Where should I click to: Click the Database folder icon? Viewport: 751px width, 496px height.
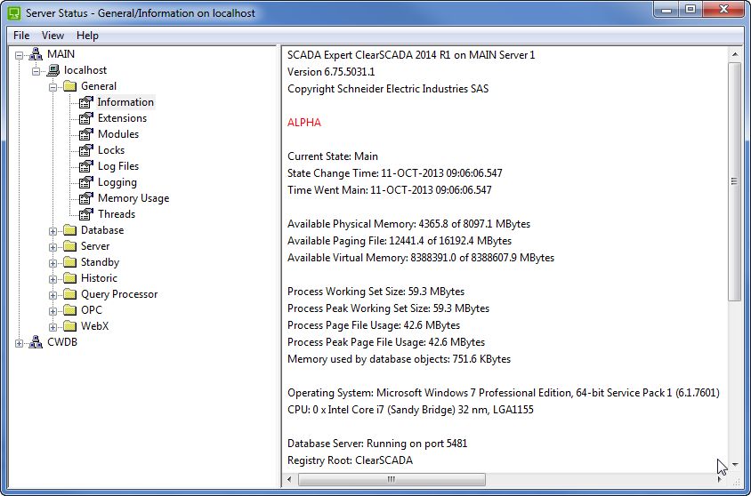point(70,230)
